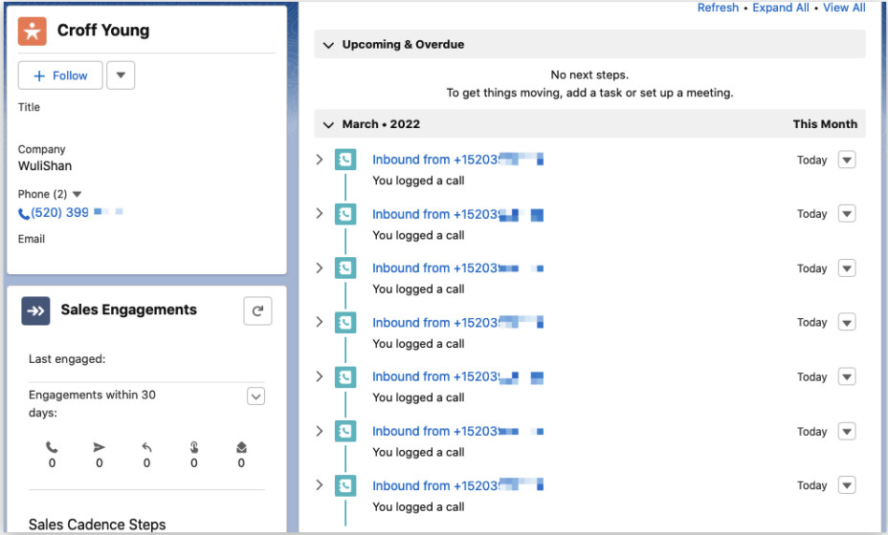The width and height of the screenshot is (888, 535).
Task: Expand the sixth inbound call entry
Action: coord(320,431)
